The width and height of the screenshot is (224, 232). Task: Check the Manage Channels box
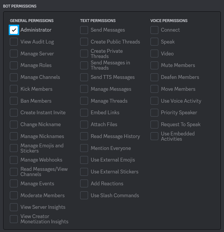14,77
